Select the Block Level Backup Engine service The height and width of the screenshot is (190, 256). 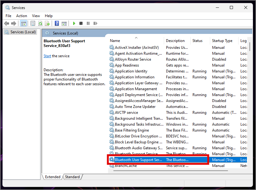[x=178, y=142]
